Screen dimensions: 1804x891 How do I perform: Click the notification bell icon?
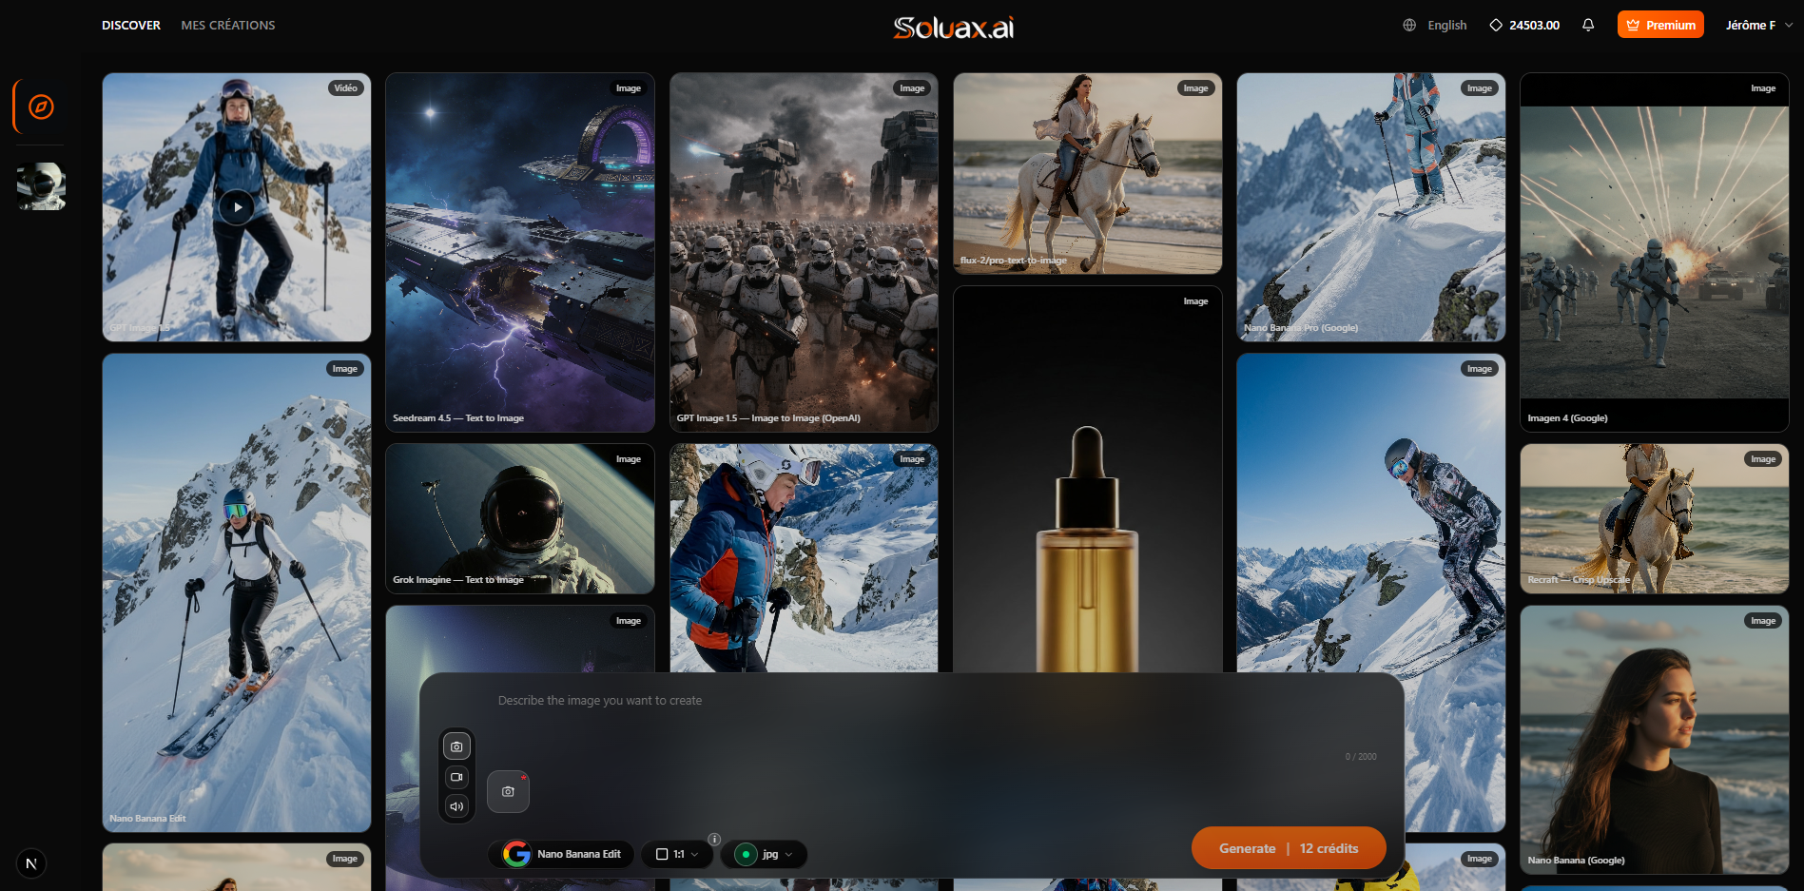pos(1588,26)
